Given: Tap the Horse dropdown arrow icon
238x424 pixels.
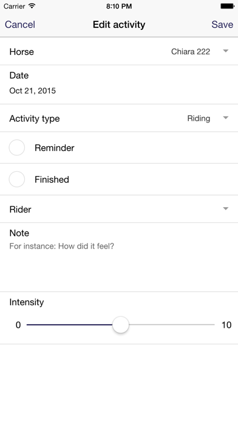Looking at the screenshot, I should (x=226, y=51).
